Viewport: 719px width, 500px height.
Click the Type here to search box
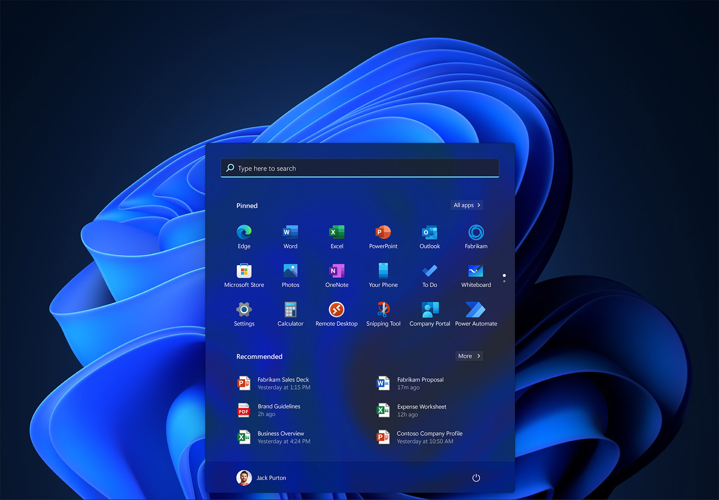[360, 168]
